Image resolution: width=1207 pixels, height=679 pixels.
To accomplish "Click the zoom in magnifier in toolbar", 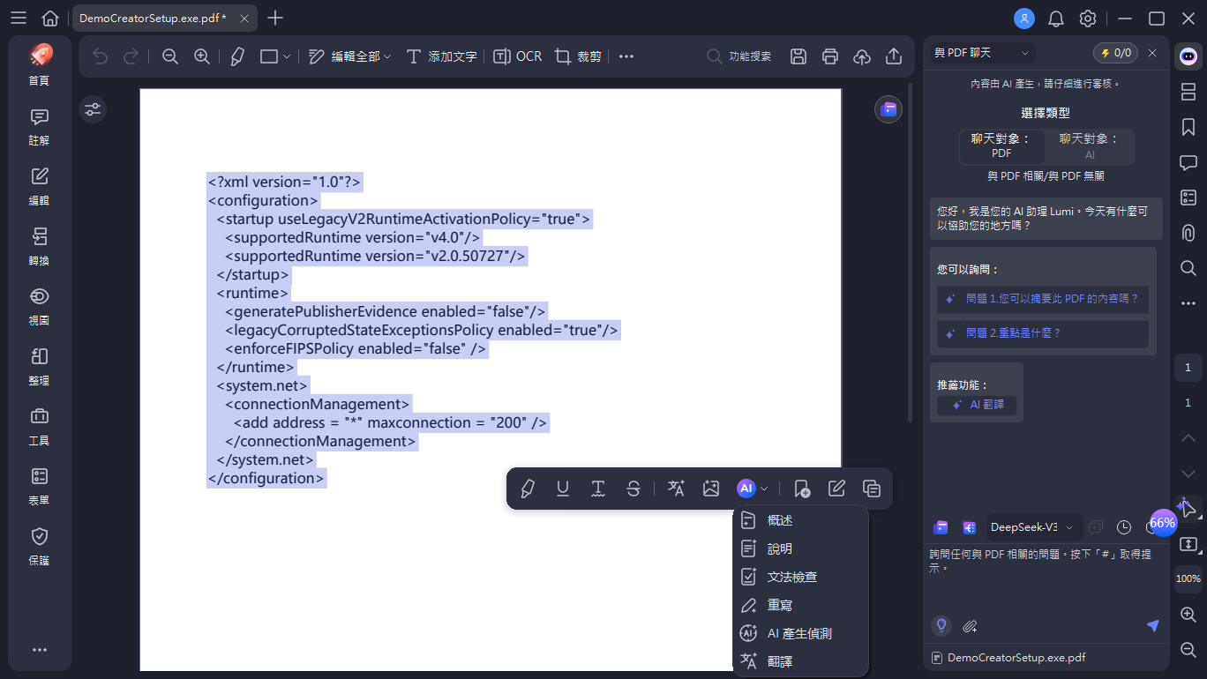I will [x=202, y=56].
